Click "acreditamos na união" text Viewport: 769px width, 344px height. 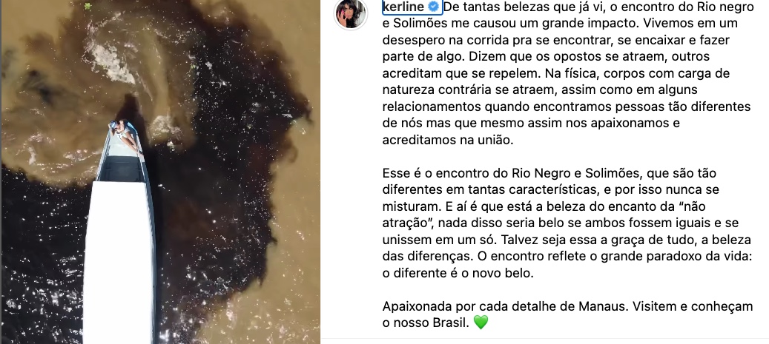click(446, 140)
